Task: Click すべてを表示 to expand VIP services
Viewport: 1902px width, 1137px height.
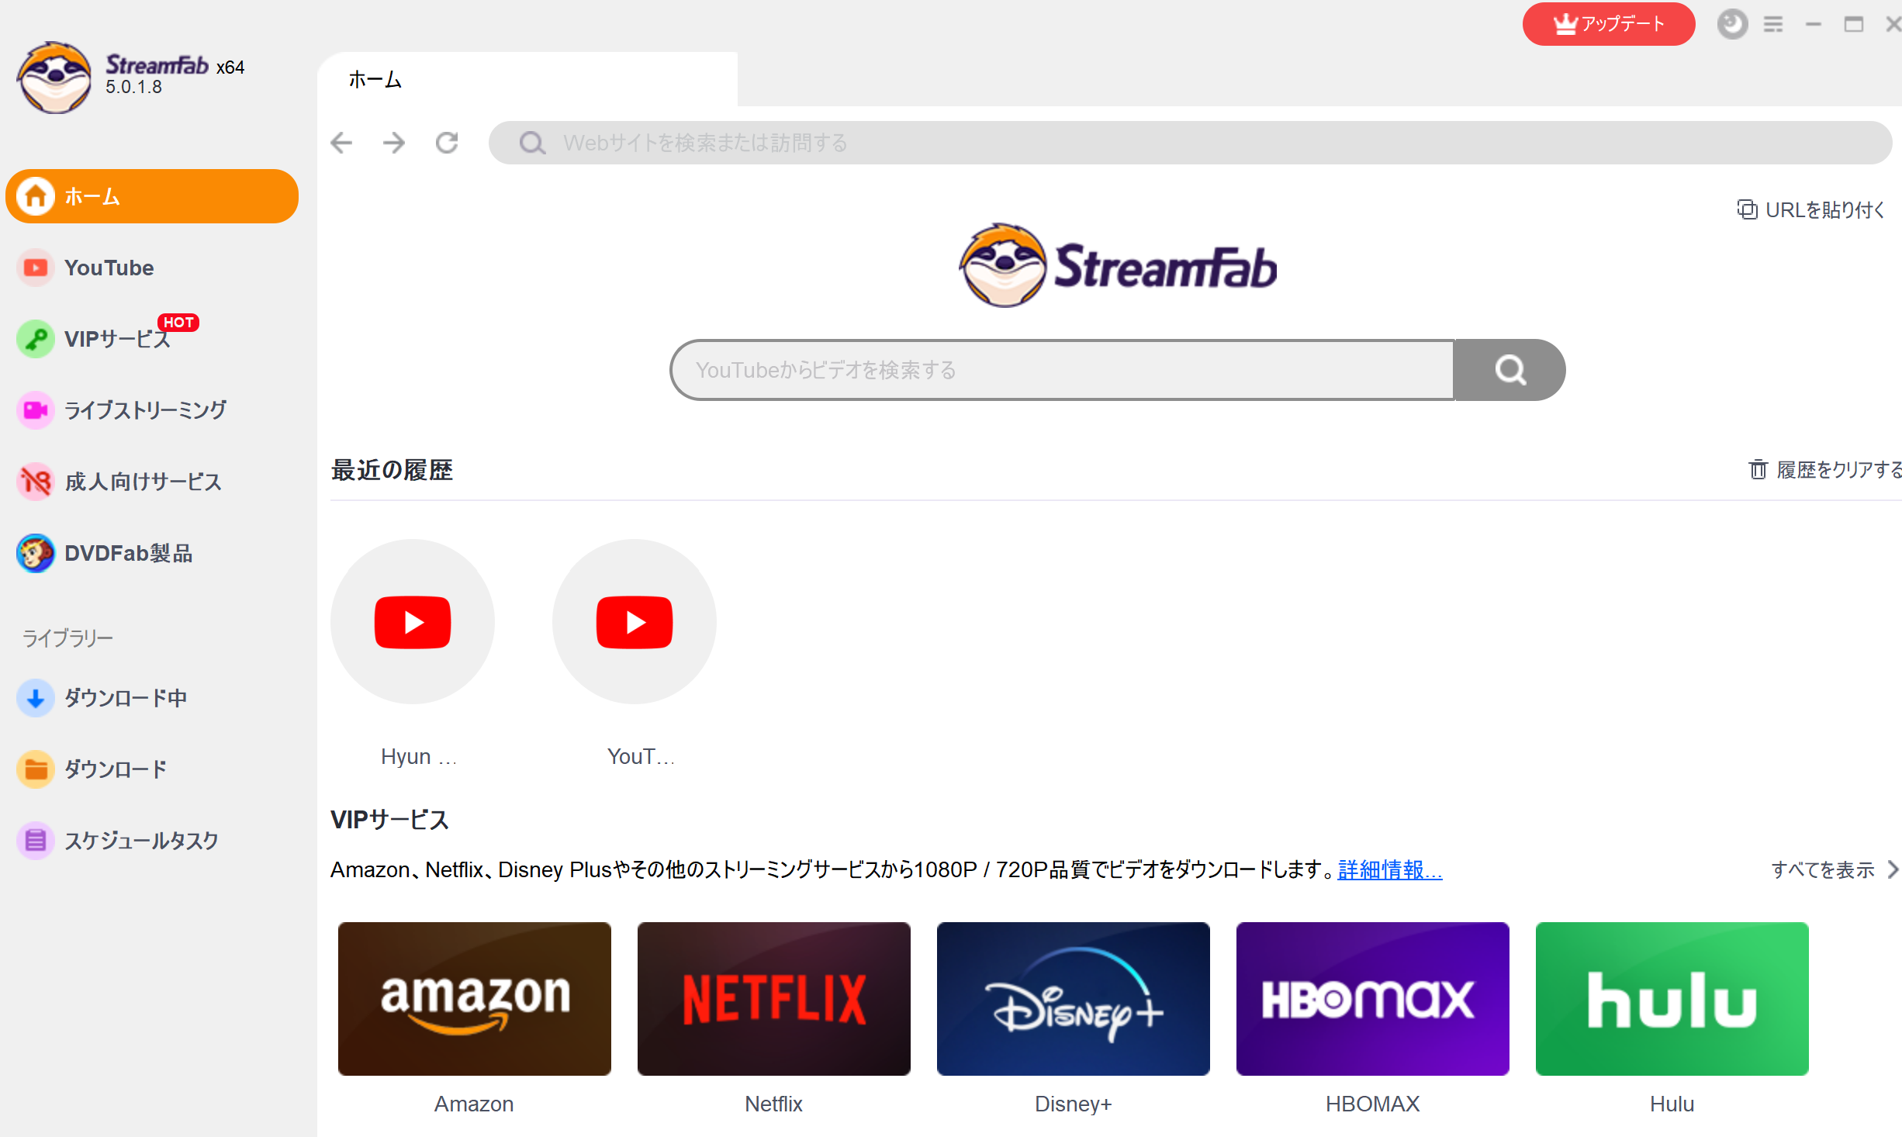Action: tap(1834, 870)
